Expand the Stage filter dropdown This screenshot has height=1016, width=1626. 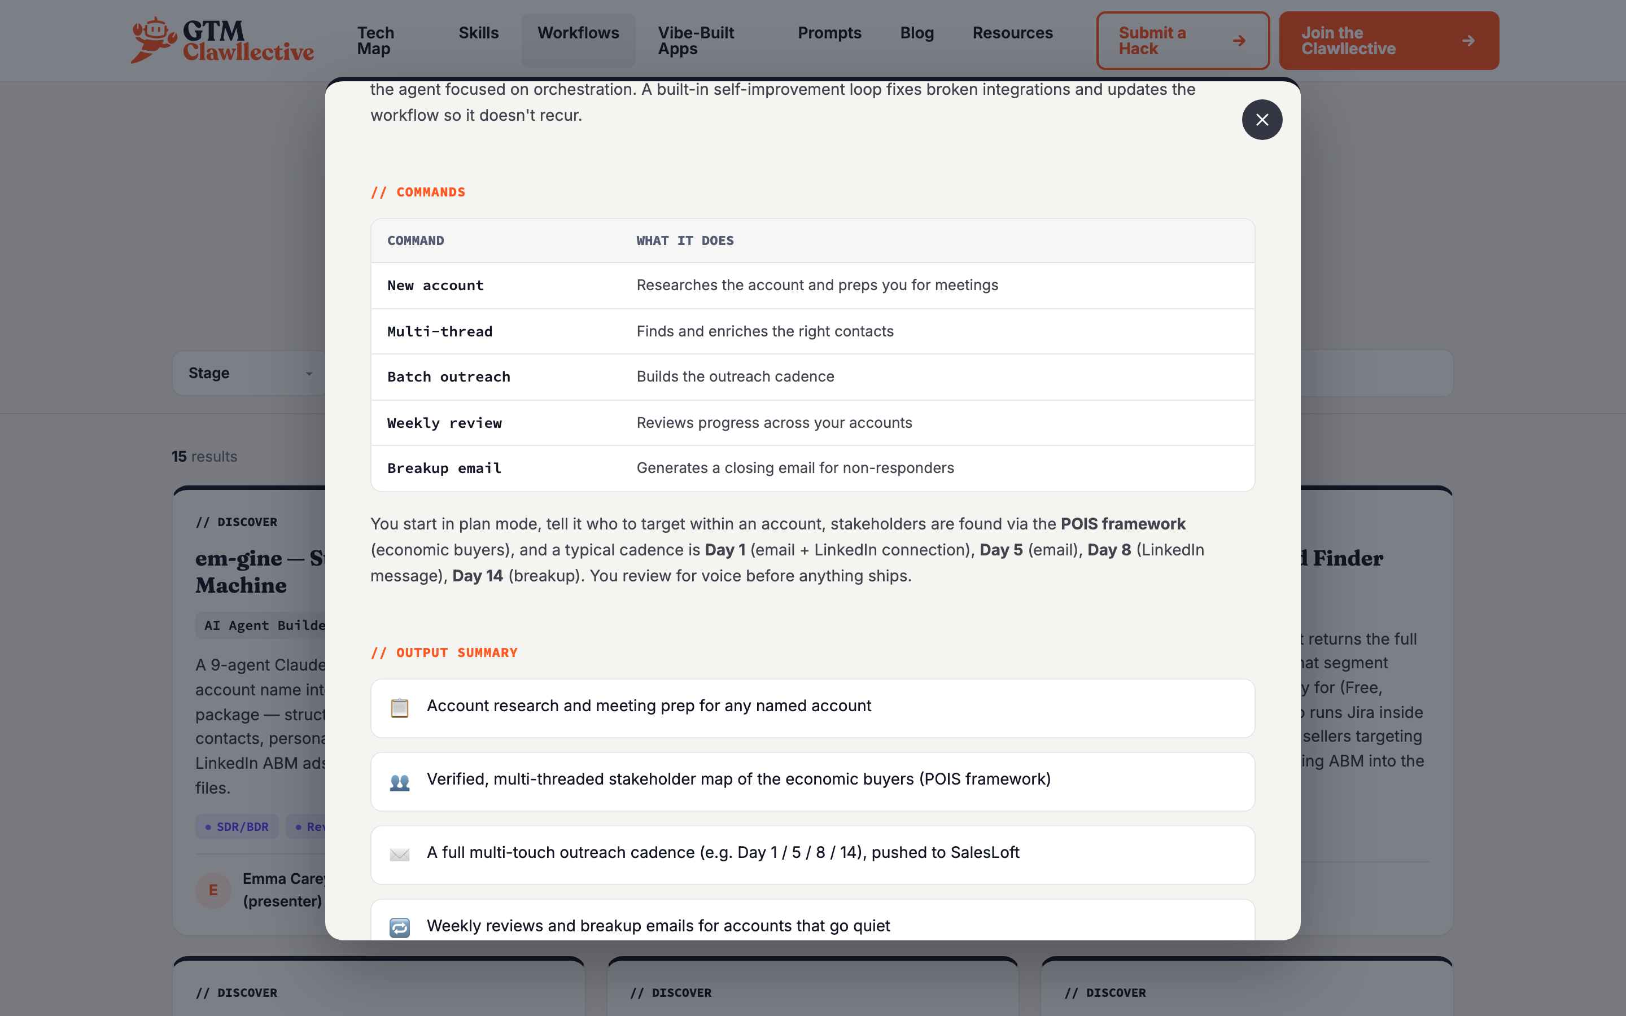(x=250, y=373)
